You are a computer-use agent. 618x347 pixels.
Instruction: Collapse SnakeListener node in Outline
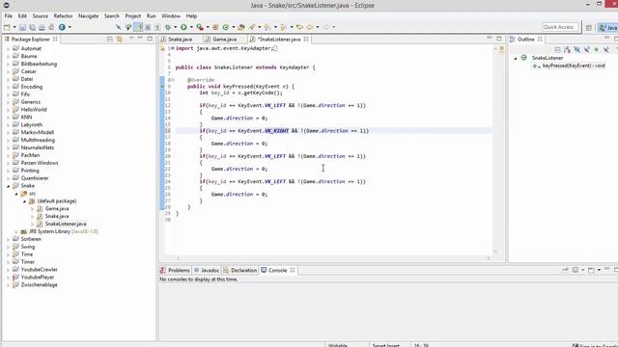point(515,58)
